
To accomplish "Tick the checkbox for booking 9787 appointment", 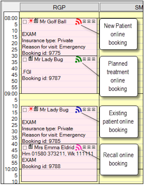I will click(25, 60).
